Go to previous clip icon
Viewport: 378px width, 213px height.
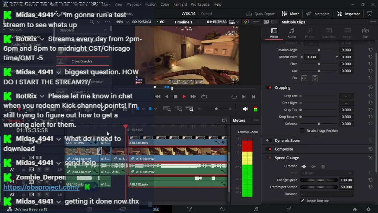pyautogui.click(x=253, y=96)
